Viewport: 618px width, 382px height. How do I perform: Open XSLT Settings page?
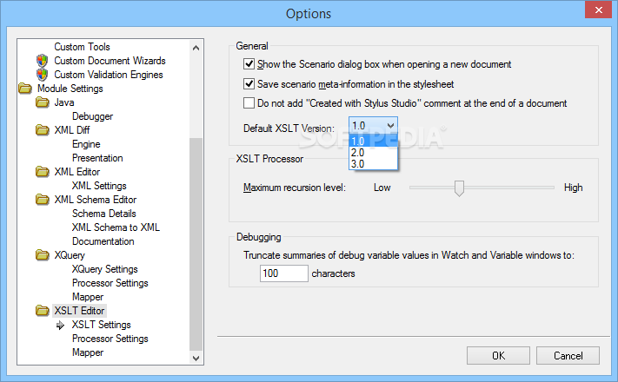[x=102, y=325]
